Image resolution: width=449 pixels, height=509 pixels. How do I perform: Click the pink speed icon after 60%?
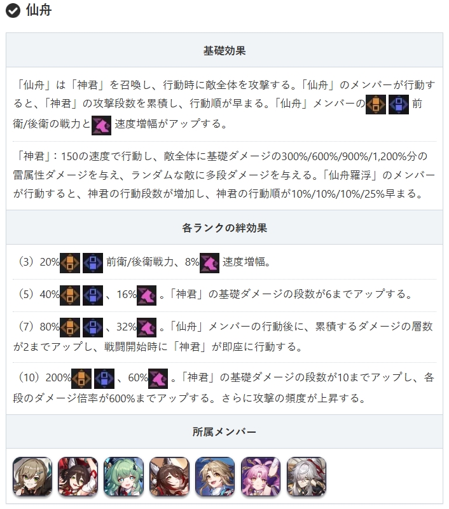[158, 379]
